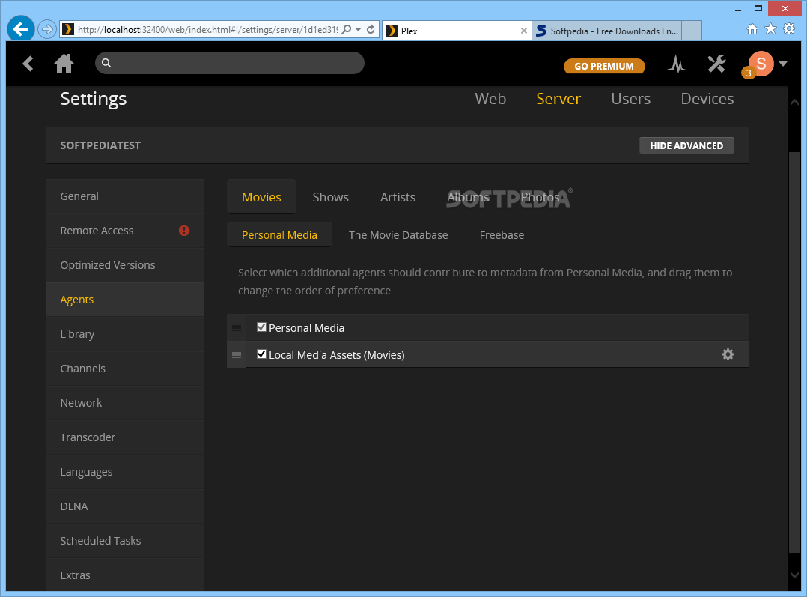The height and width of the screenshot is (597, 807).
Task: Select The Movie Database agent sub-tab
Action: point(398,235)
